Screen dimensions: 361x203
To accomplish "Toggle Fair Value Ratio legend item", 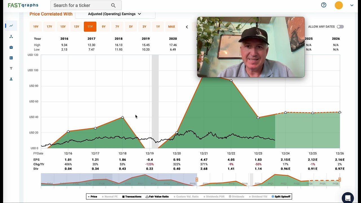I will click(157, 197).
